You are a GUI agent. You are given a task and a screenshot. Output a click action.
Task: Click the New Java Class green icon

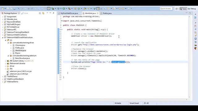79,9
